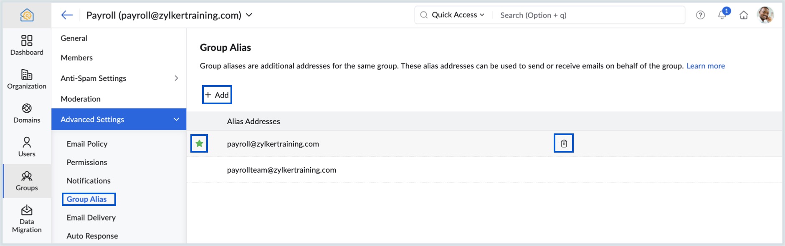Click the home icon in header
The image size is (785, 246).
744,15
